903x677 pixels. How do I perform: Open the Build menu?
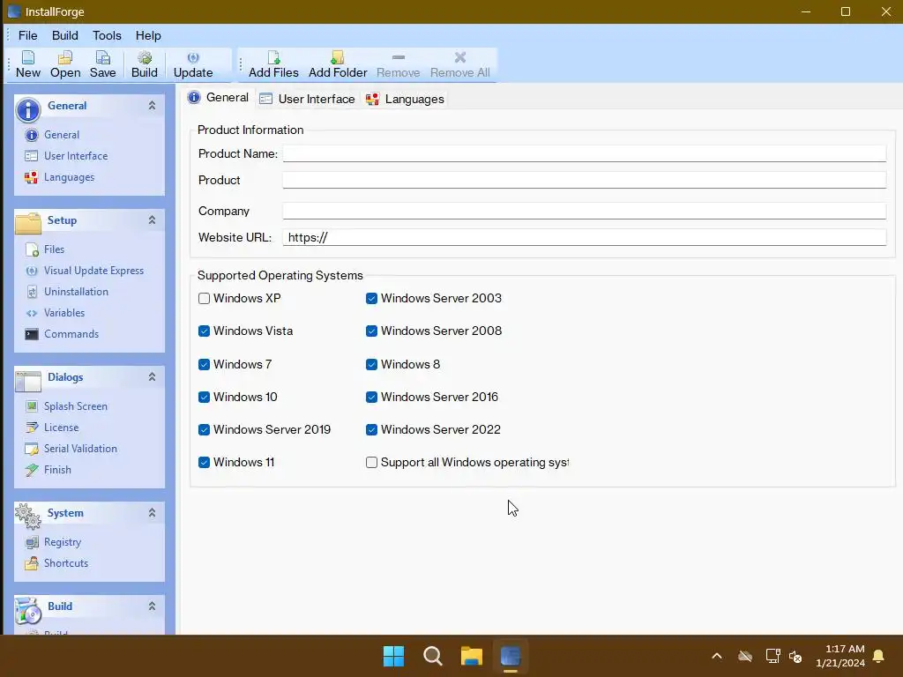pyautogui.click(x=65, y=35)
